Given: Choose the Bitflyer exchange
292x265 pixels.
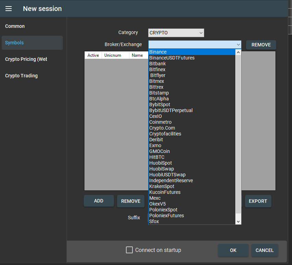Looking at the screenshot, I should [192, 75].
